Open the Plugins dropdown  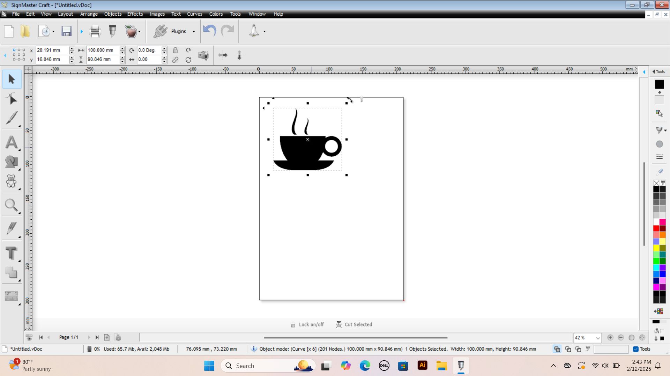[x=194, y=32]
